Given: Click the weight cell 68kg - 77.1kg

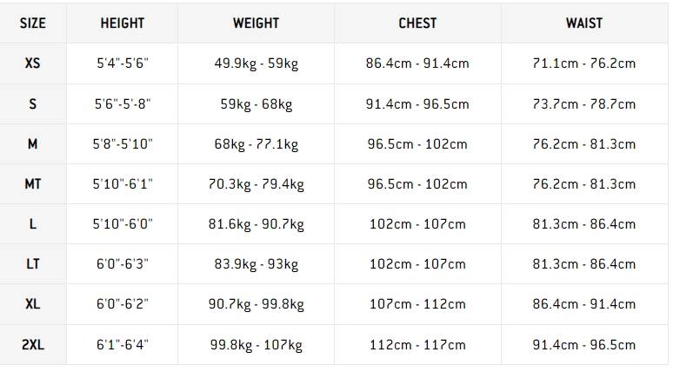Looking at the screenshot, I should [256, 144].
